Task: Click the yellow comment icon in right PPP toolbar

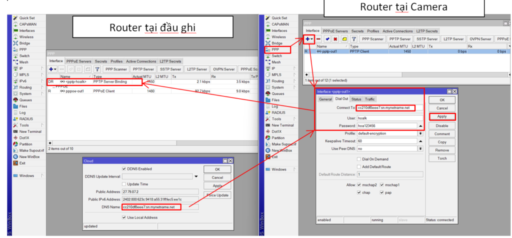Action: coord(344,39)
